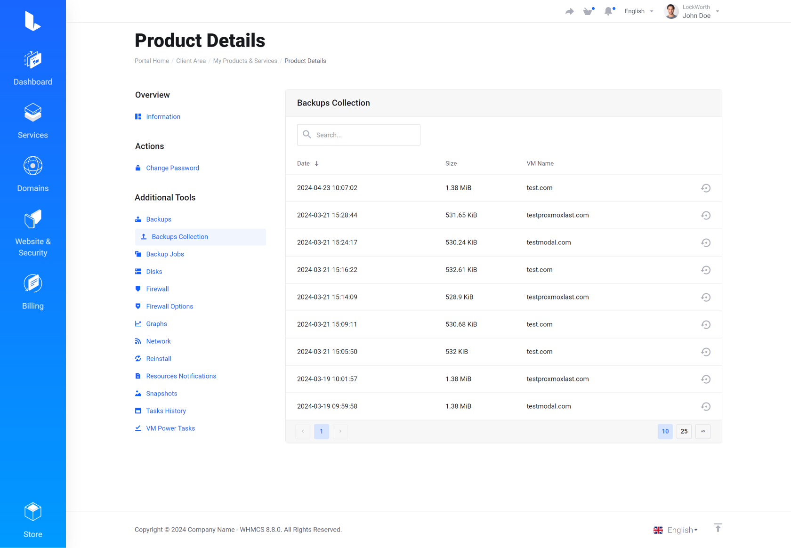Open Tasks History menu item
The width and height of the screenshot is (791, 548).
166,411
